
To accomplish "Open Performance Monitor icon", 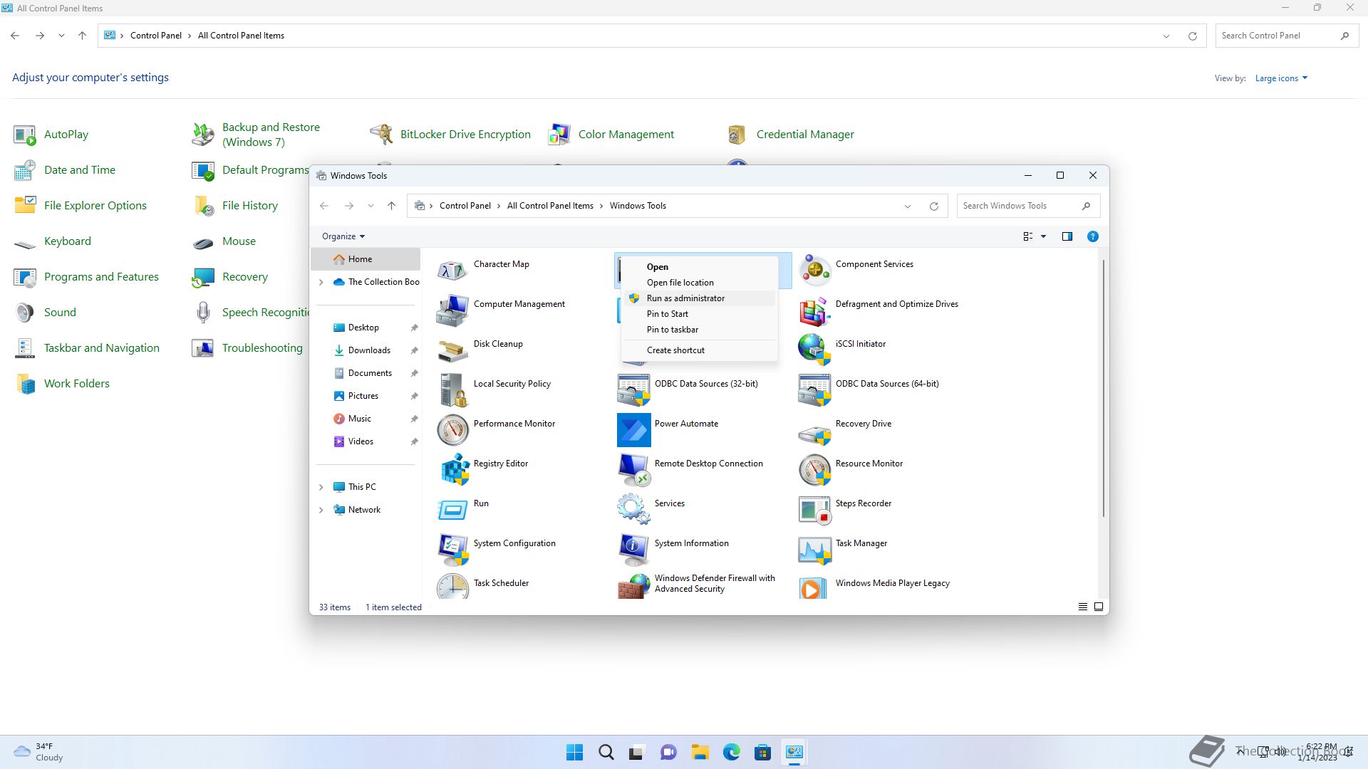I will coord(453,430).
